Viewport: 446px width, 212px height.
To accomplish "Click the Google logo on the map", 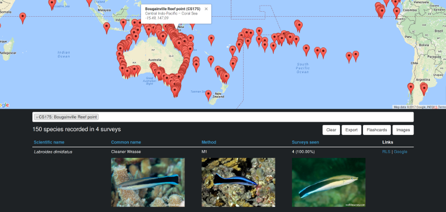I will (x=4, y=105).
